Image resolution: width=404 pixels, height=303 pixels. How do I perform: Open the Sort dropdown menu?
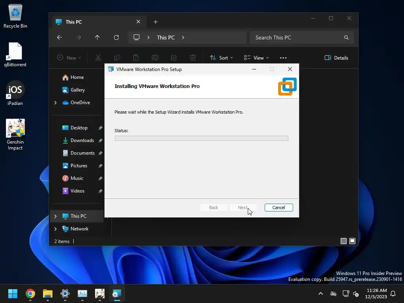[x=221, y=58]
